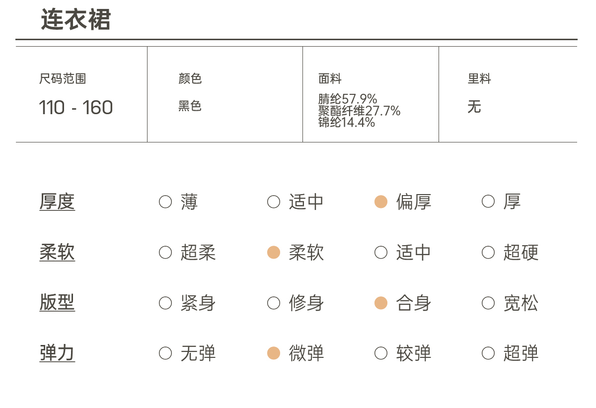Select 超弹 elasticity option
Viewport: 596px width, 408px height.
(x=488, y=353)
